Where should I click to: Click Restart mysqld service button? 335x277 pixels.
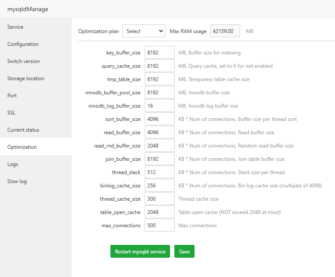[x=140, y=252]
